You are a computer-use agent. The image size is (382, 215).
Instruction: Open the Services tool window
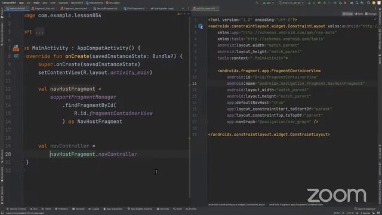[x=163, y=209]
